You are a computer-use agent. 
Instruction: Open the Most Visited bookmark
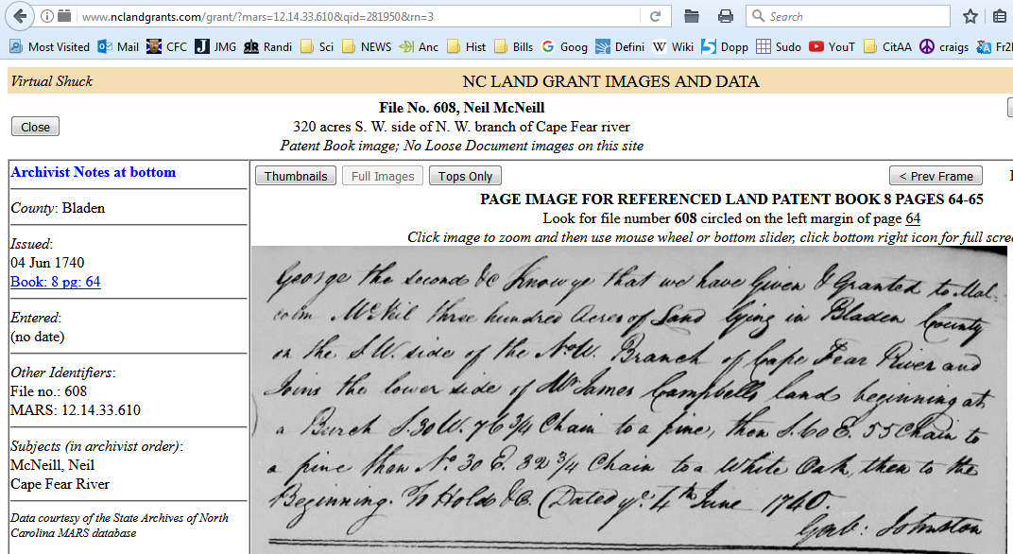50,46
